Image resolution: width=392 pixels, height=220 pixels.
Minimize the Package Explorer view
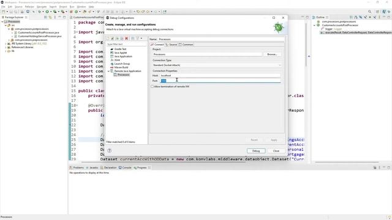pos(59,17)
